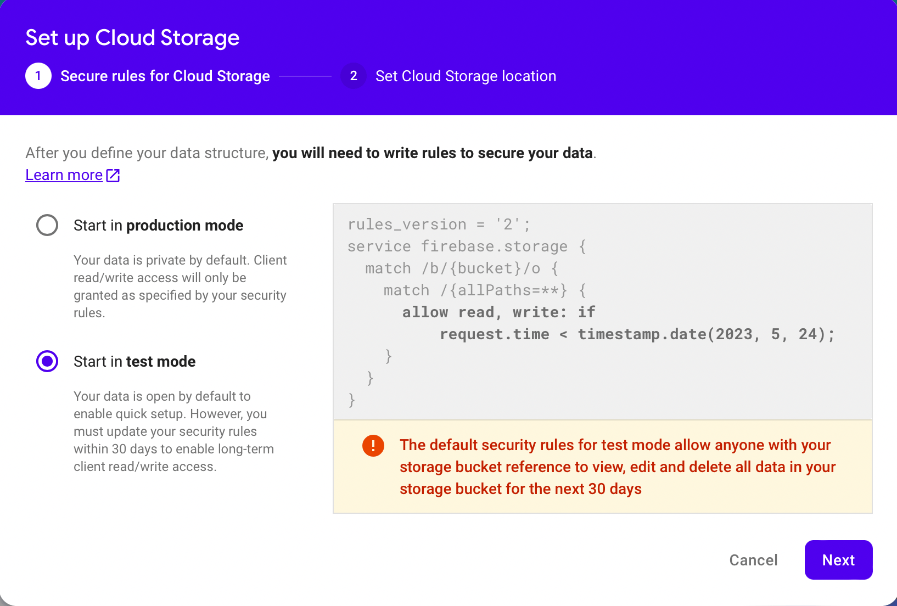
Task: Click the step 1 circle icon
Action: tap(38, 76)
